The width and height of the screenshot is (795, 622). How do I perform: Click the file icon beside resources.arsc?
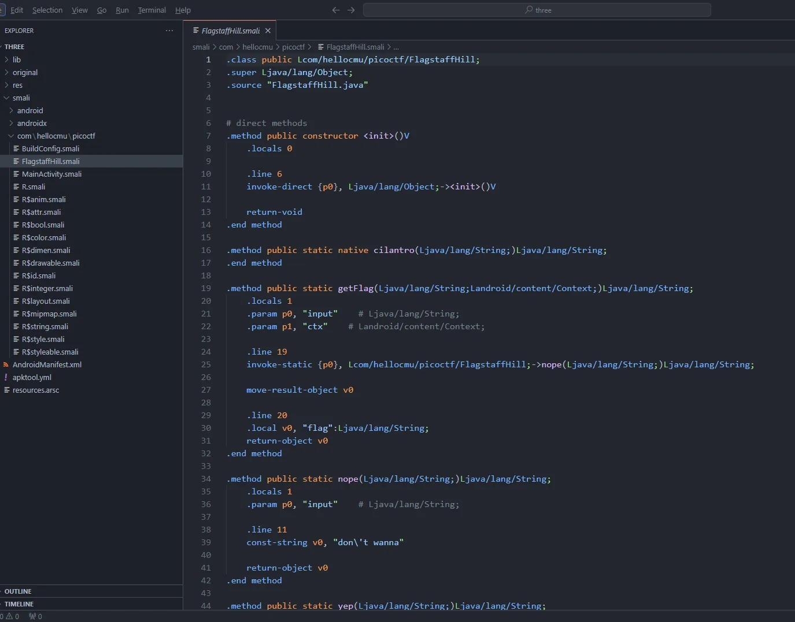pyautogui.click(x=7, y=390)
